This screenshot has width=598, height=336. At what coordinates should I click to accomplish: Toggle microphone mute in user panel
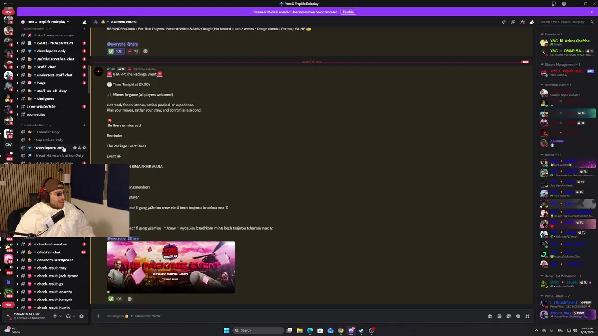click(55, 316)
